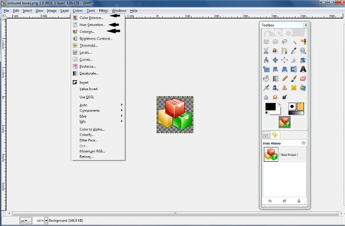The height and width of the screenshot is (226, 345).
Task: Activate the Move tool
Action: tap(275, 60)
